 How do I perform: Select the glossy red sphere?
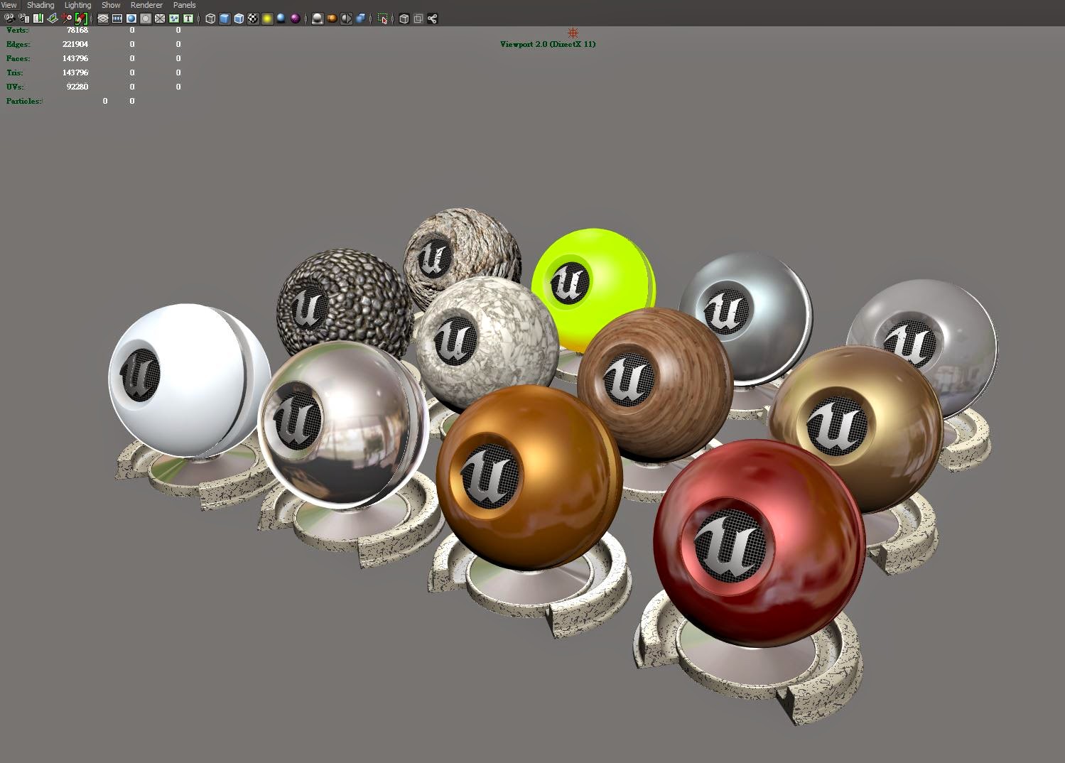point(758,543)
